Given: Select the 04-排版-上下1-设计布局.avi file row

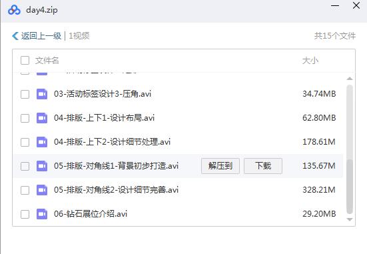Looking at the screenshot, I should click(x=179, y=118).
